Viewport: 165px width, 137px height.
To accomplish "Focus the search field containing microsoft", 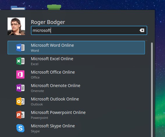I will click(89, 30).
